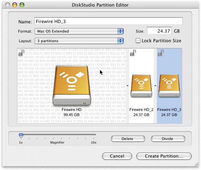This screenshot has width=201, height=170.
Task: Click the Firewire HD_3 24.37 GB label
Action: pyautogui.click(x=169, y=112)
